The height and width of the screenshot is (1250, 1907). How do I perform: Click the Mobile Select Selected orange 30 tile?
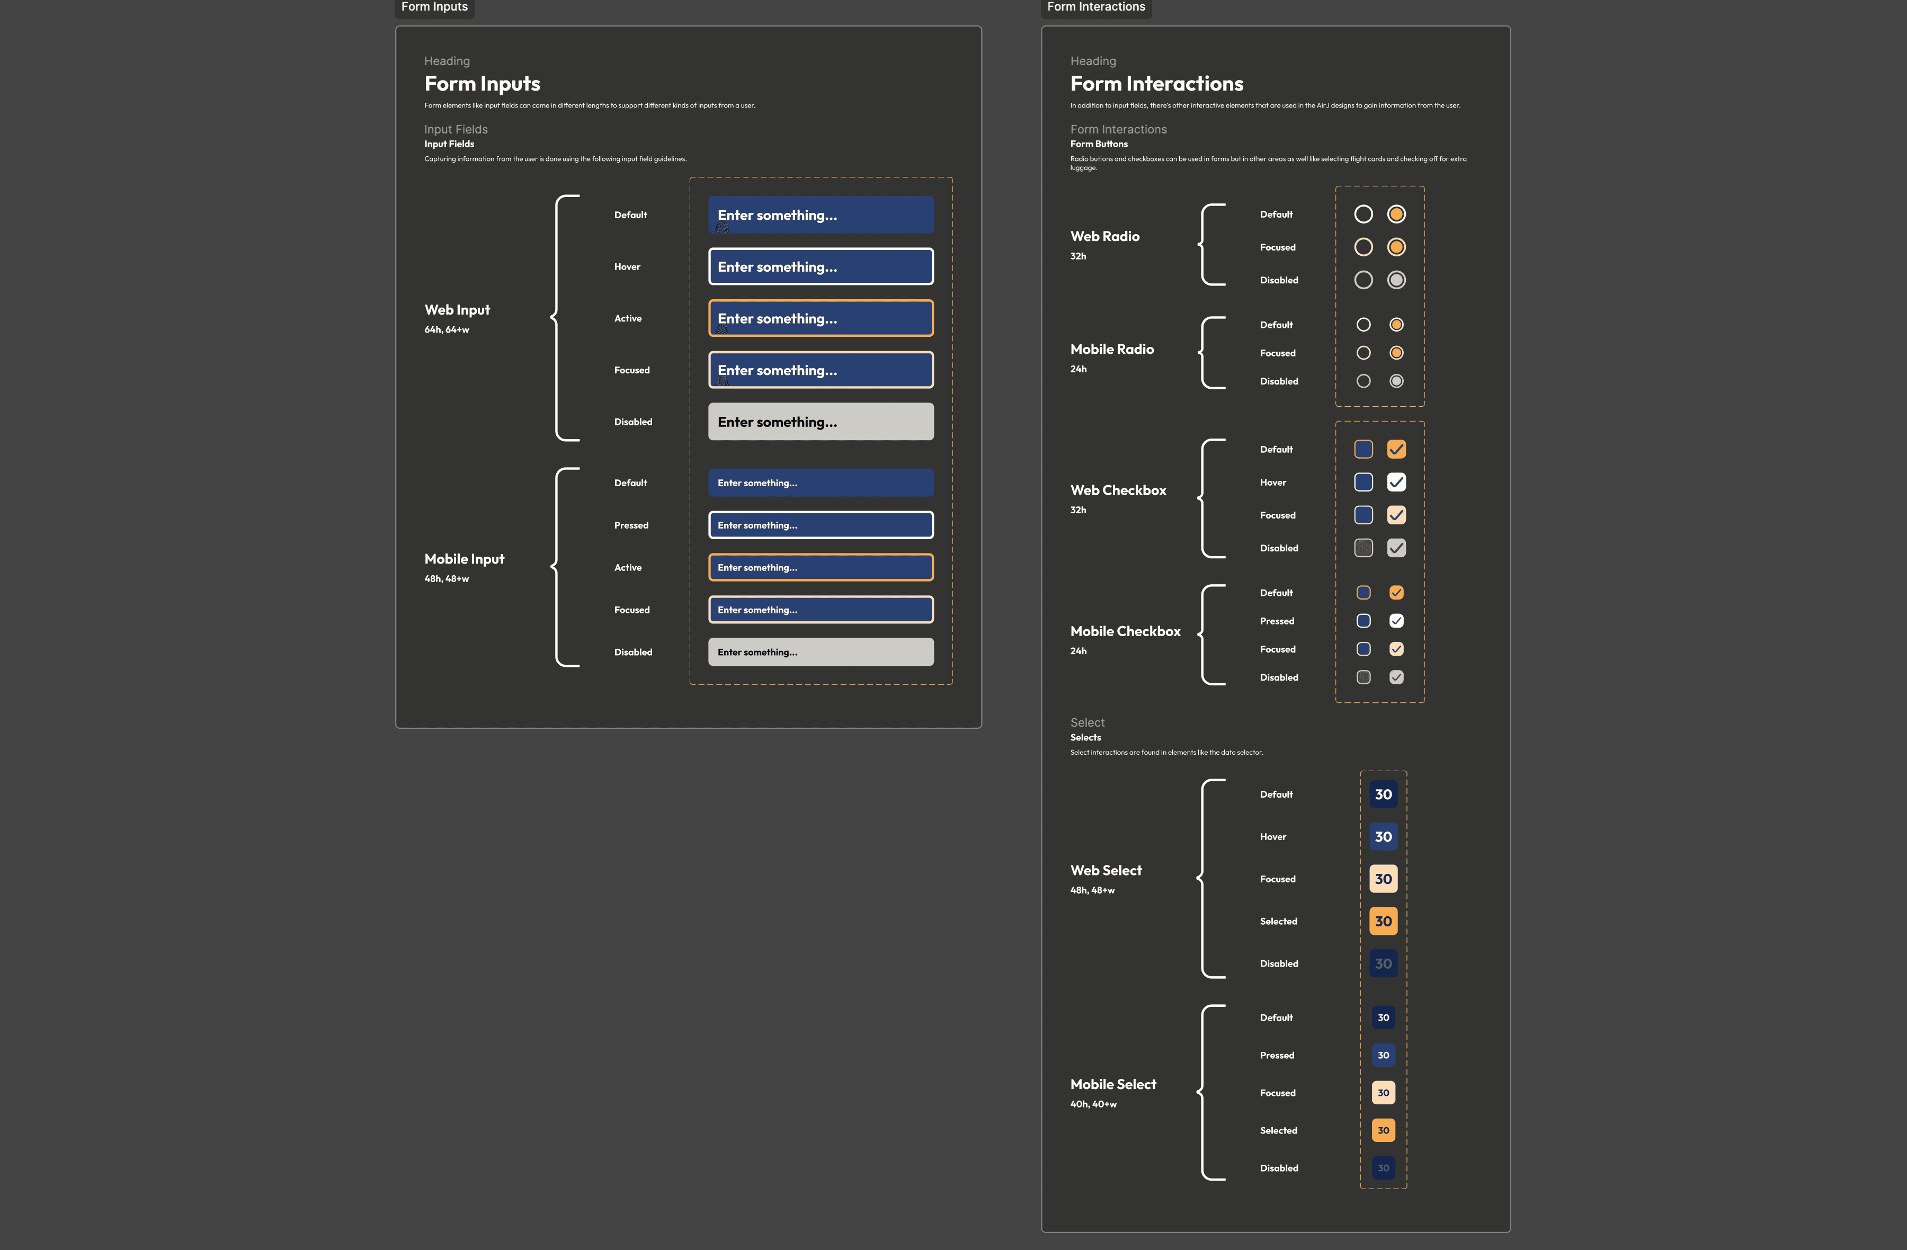click(x=1383, y=1131)
